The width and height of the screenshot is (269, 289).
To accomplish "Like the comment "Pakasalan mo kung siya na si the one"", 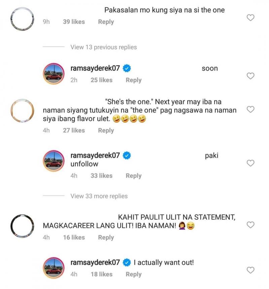I will [250, 18].
